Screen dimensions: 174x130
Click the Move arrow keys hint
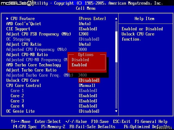point(21,122)
